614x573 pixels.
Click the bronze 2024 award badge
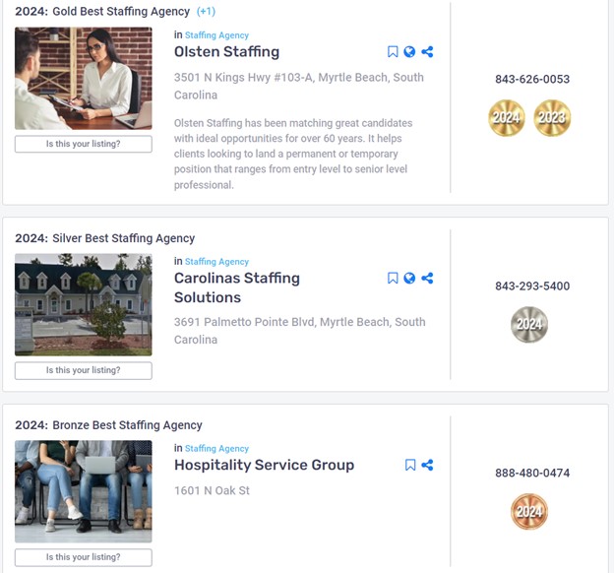point(529,512)
